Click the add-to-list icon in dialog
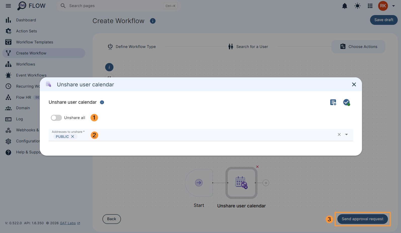 tap(333, 102)
